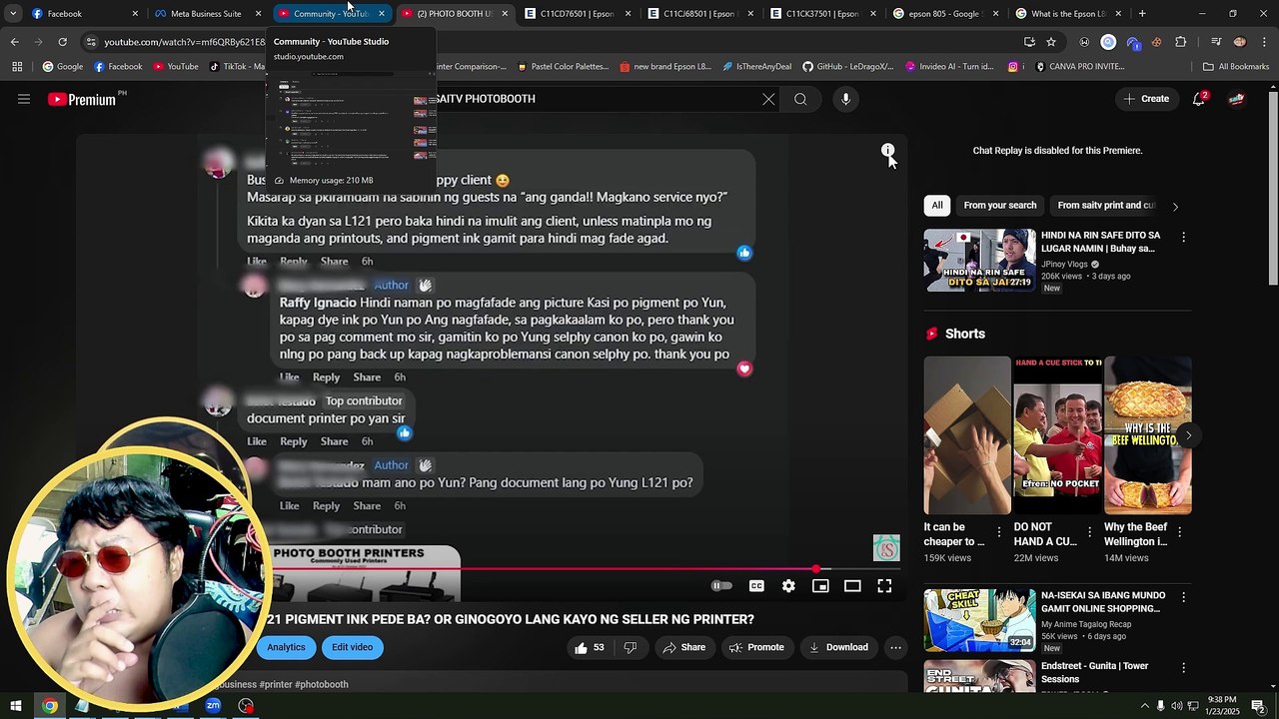Image resolution: width=1279 pixels, height=719 pixels.
Task: Enter full screen video mode
Action: [884, 586]
